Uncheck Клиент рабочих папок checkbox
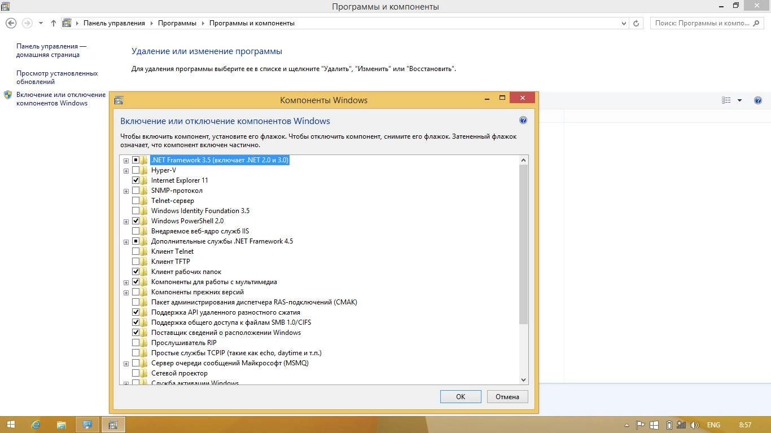 click(135, 272)
